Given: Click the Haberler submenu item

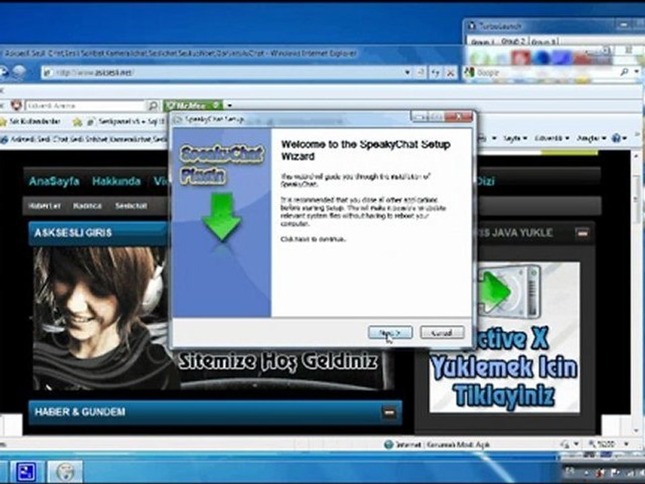Looking at the screenshot, I should [44, 206].
